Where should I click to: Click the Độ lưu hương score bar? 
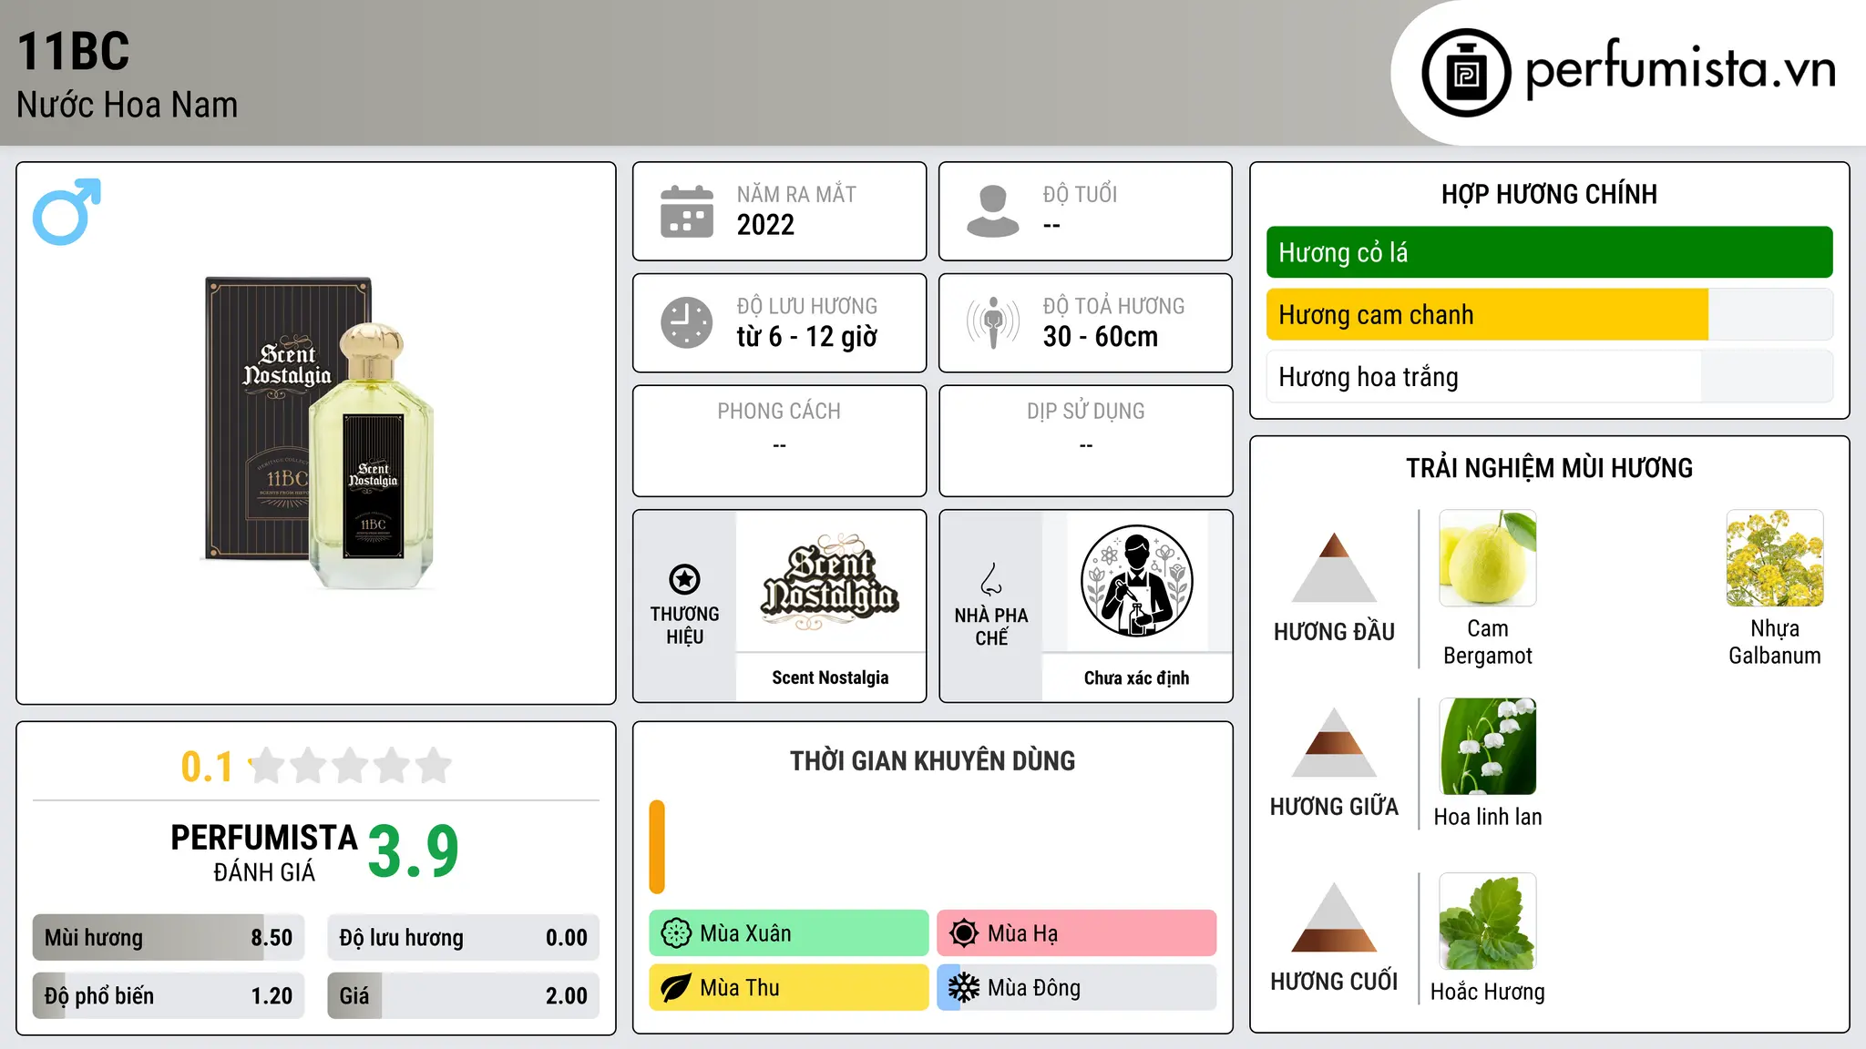coord(463,937)
